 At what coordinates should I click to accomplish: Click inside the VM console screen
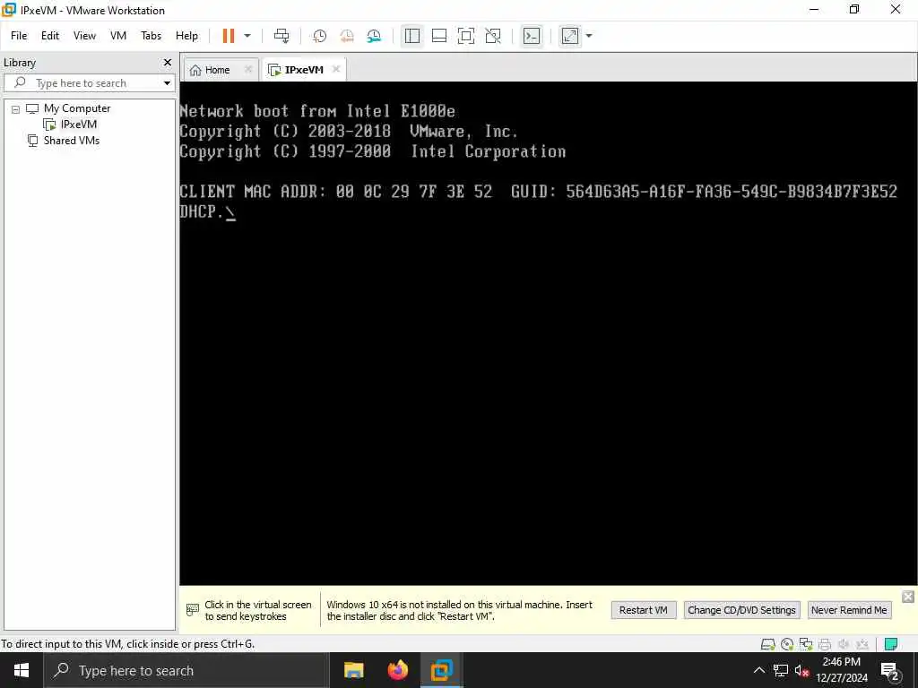(x=548, y=333)
